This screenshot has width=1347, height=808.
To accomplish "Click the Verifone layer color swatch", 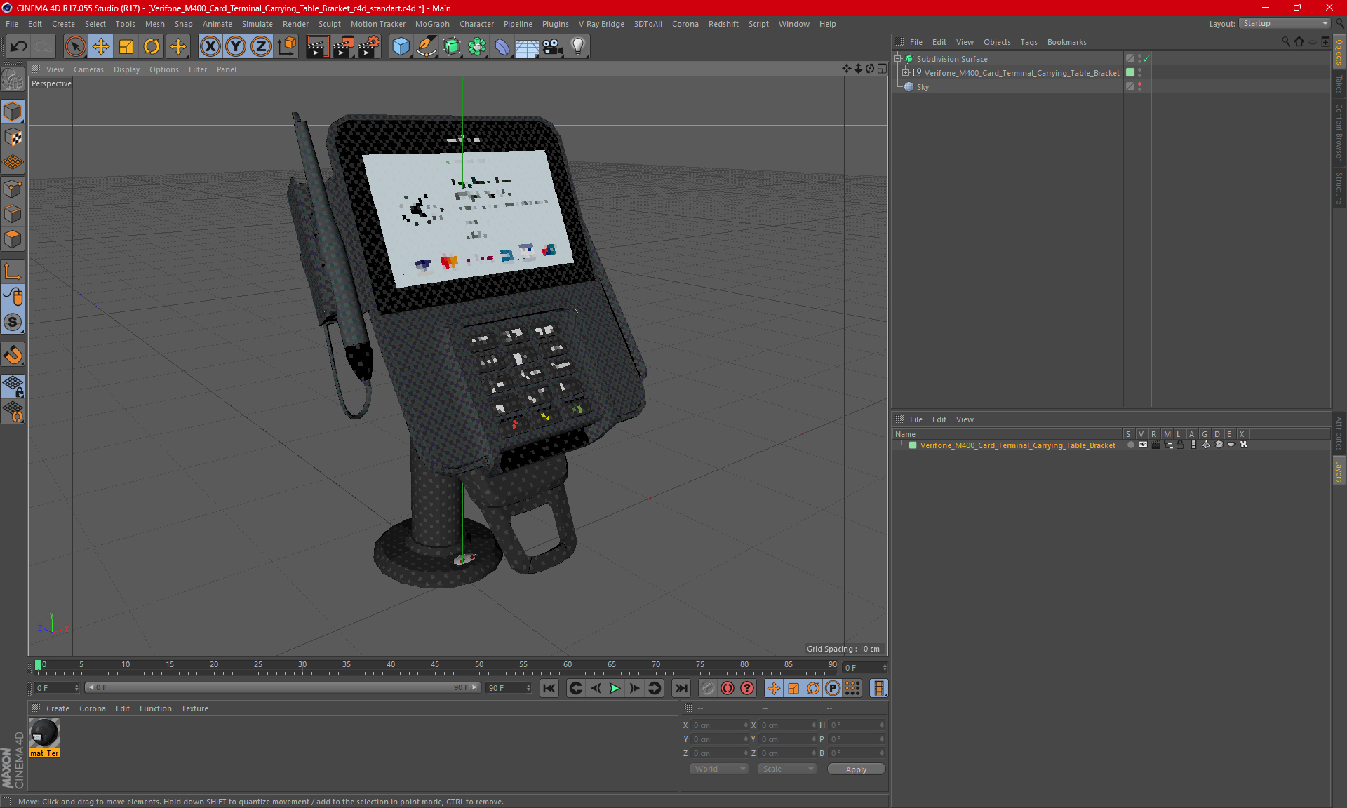I will pyautogui.click(x=913, y=445).
